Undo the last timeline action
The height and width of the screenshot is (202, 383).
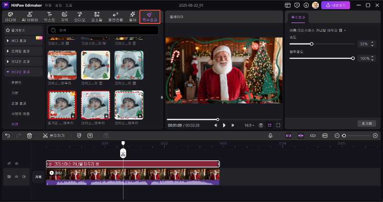coord(8,135)
